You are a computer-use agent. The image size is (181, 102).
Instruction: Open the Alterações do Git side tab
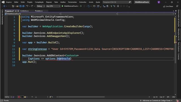(x=178, y=34)
